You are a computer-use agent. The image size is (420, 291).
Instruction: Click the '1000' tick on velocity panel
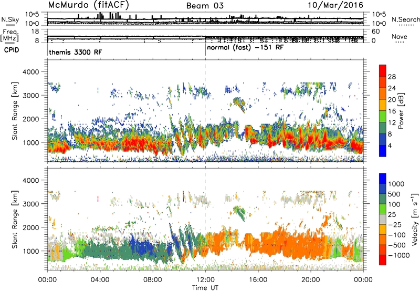30,251
